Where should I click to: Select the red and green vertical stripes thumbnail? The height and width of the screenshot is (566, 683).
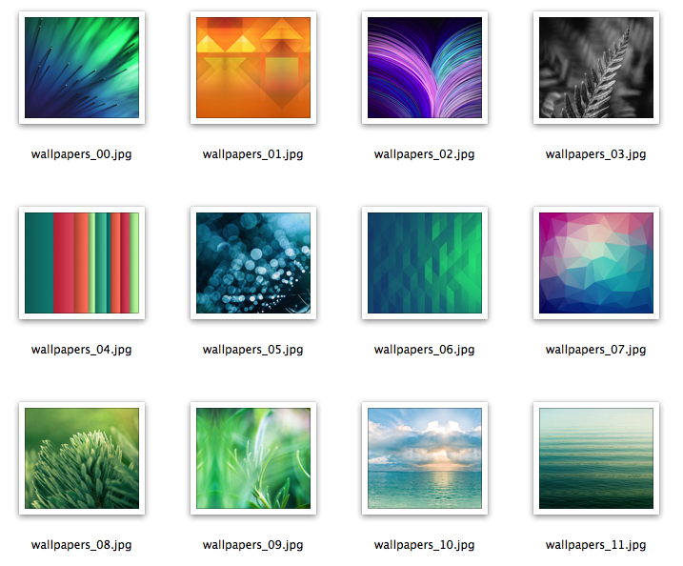point(82,263)
